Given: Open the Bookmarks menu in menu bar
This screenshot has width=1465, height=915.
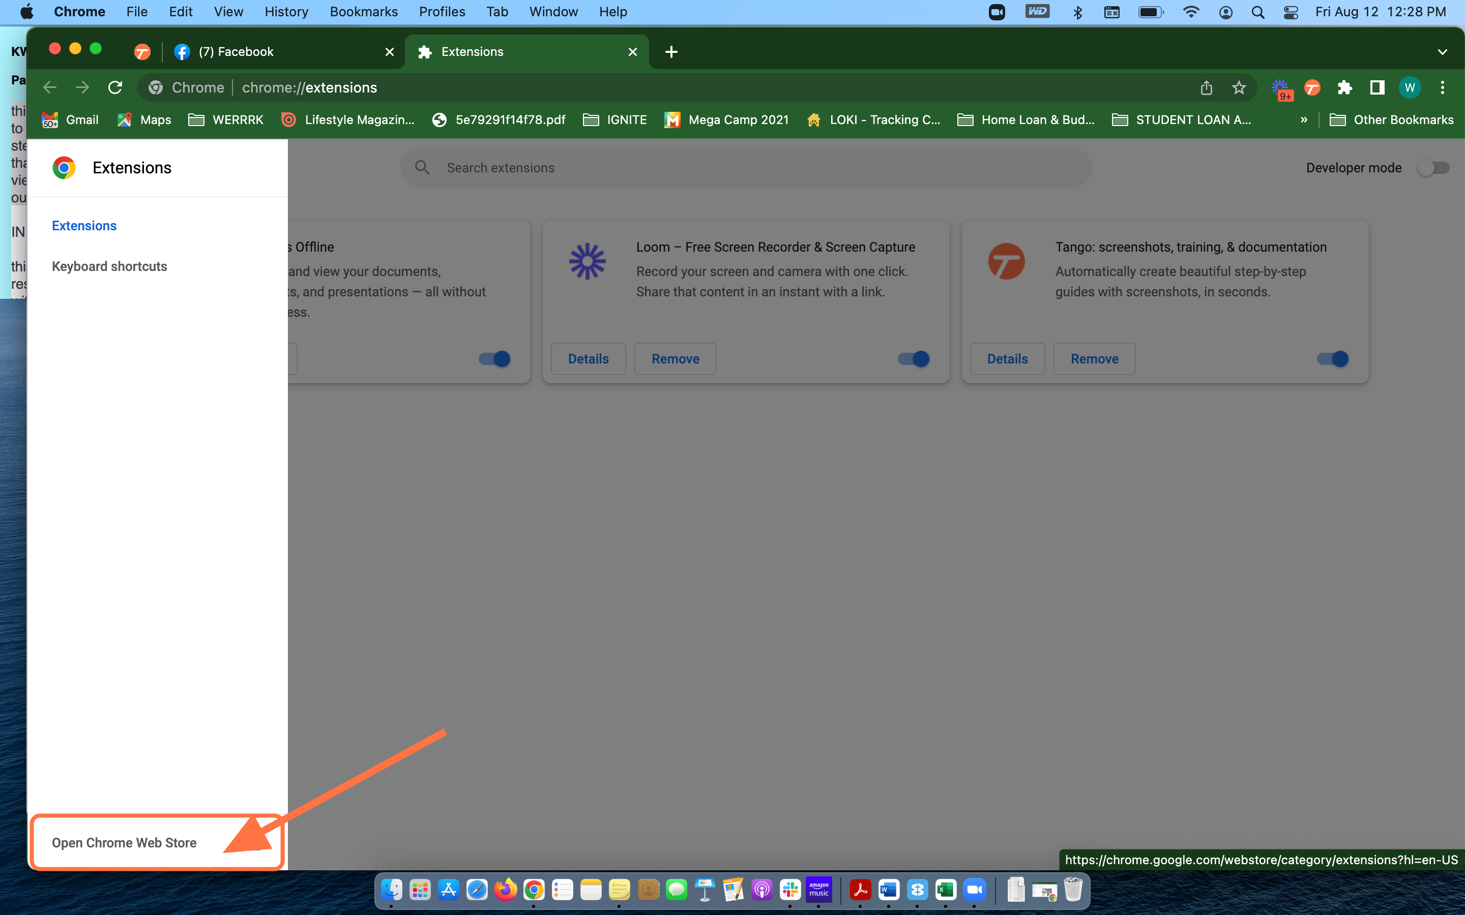Looking at the screenshot, I should point(364,12).
